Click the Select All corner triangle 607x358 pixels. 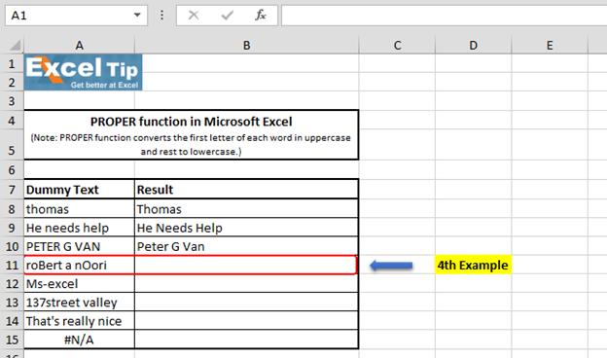click(15, 46)
